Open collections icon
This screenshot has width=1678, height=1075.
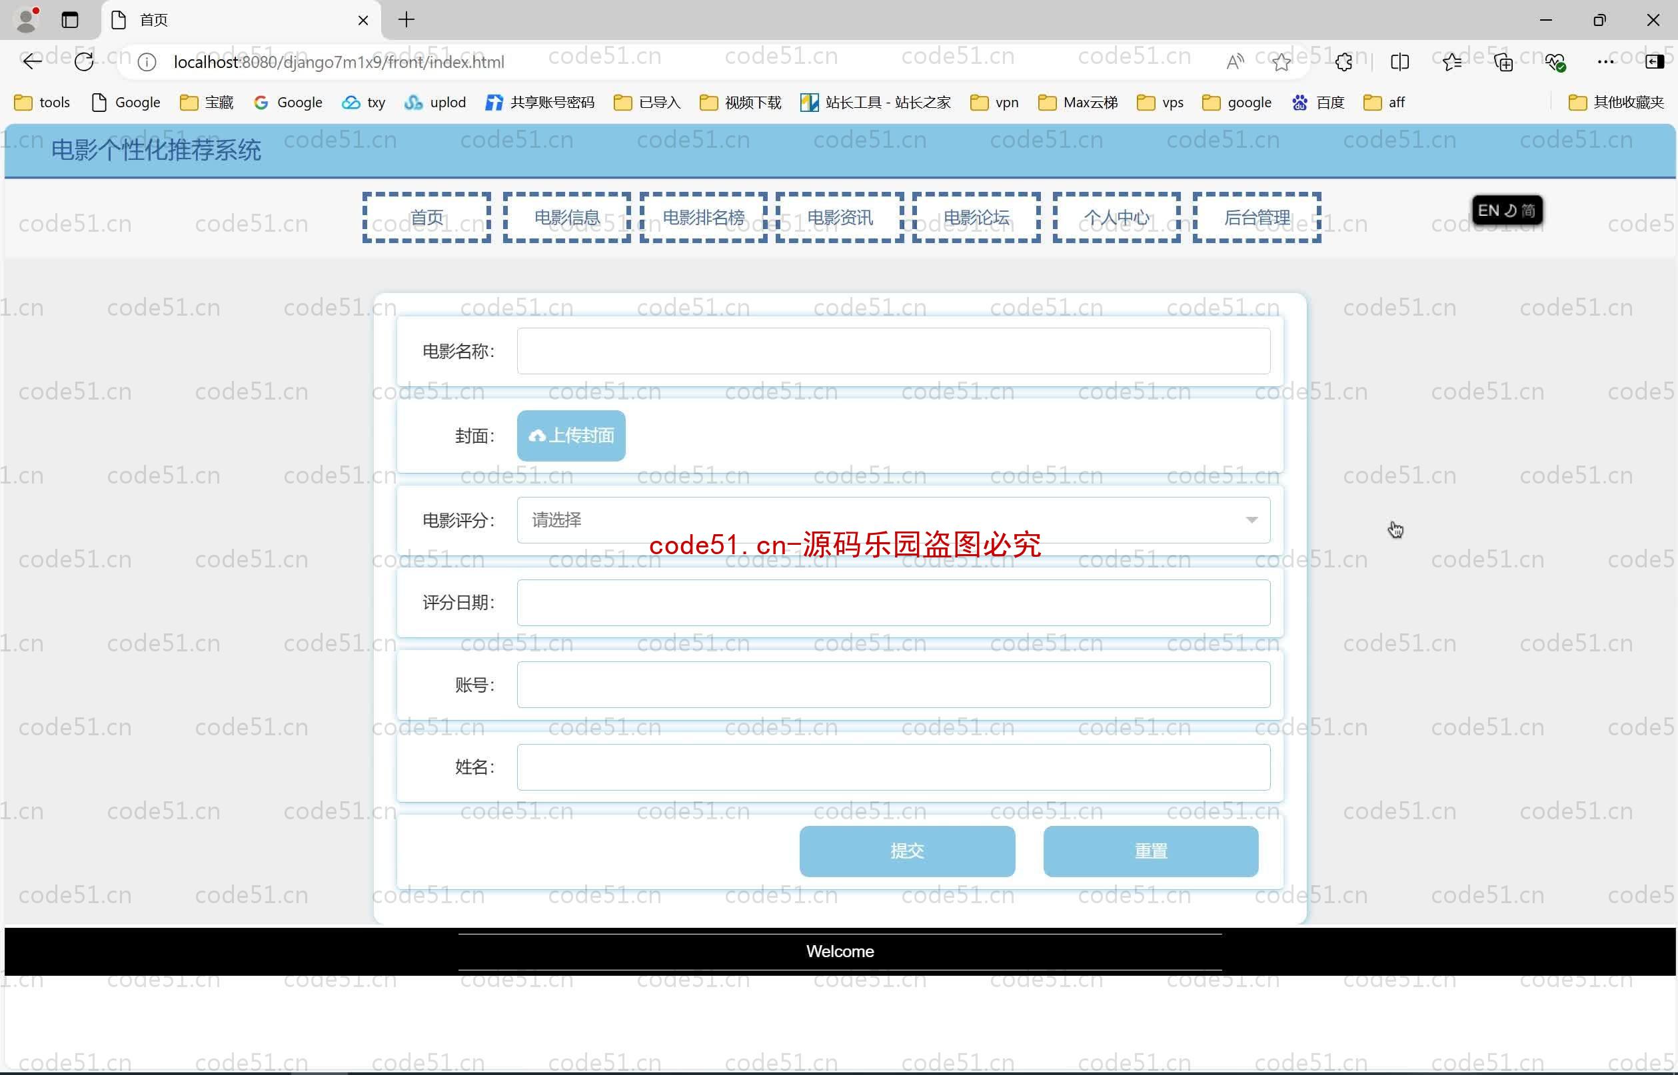[x=1503, y=62]
